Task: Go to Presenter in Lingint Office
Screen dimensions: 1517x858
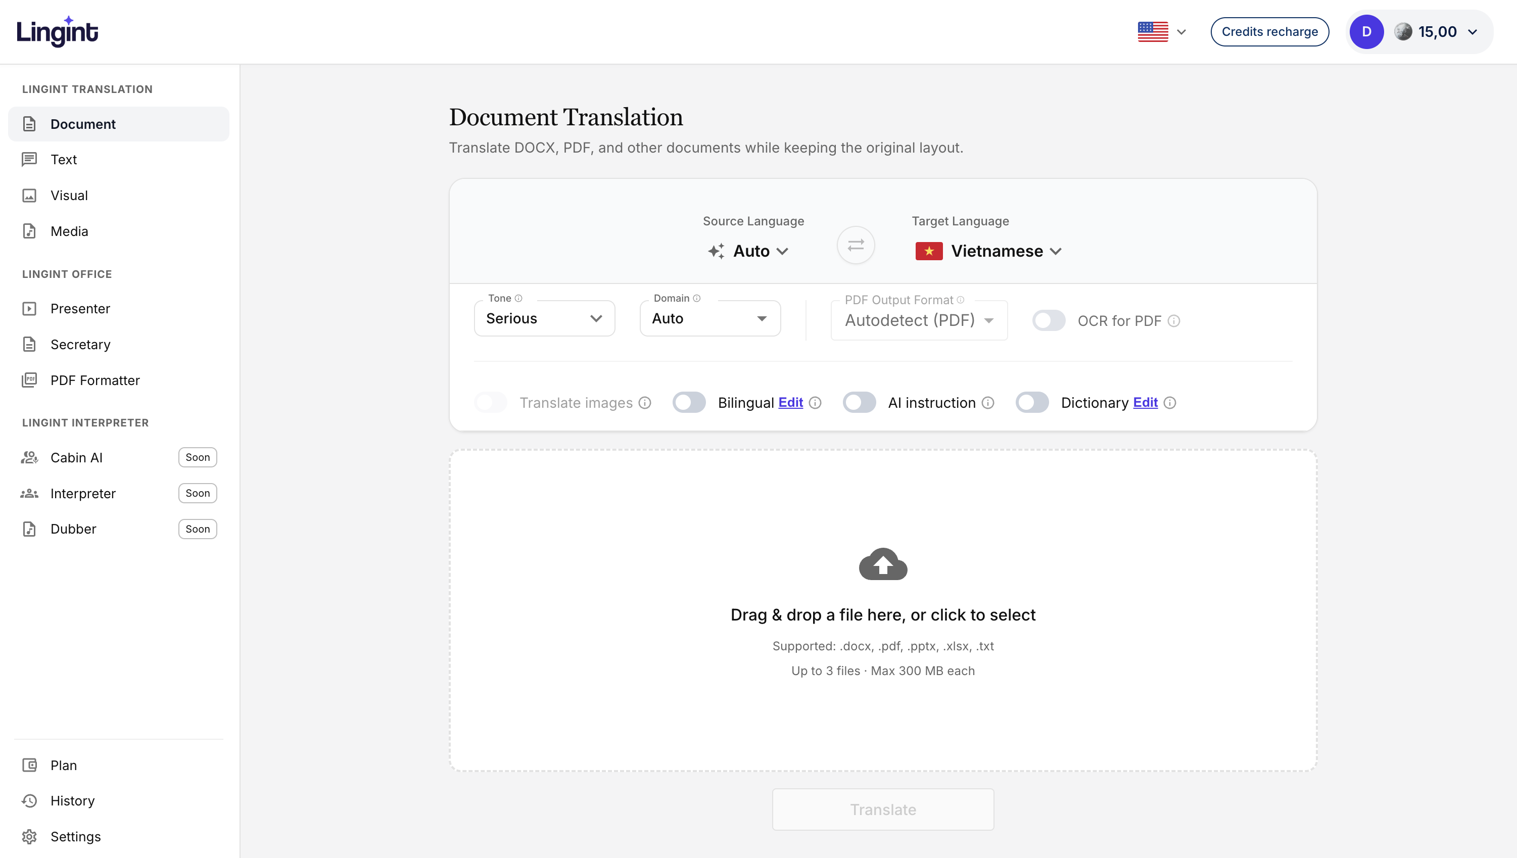Action: pos(118,309)
